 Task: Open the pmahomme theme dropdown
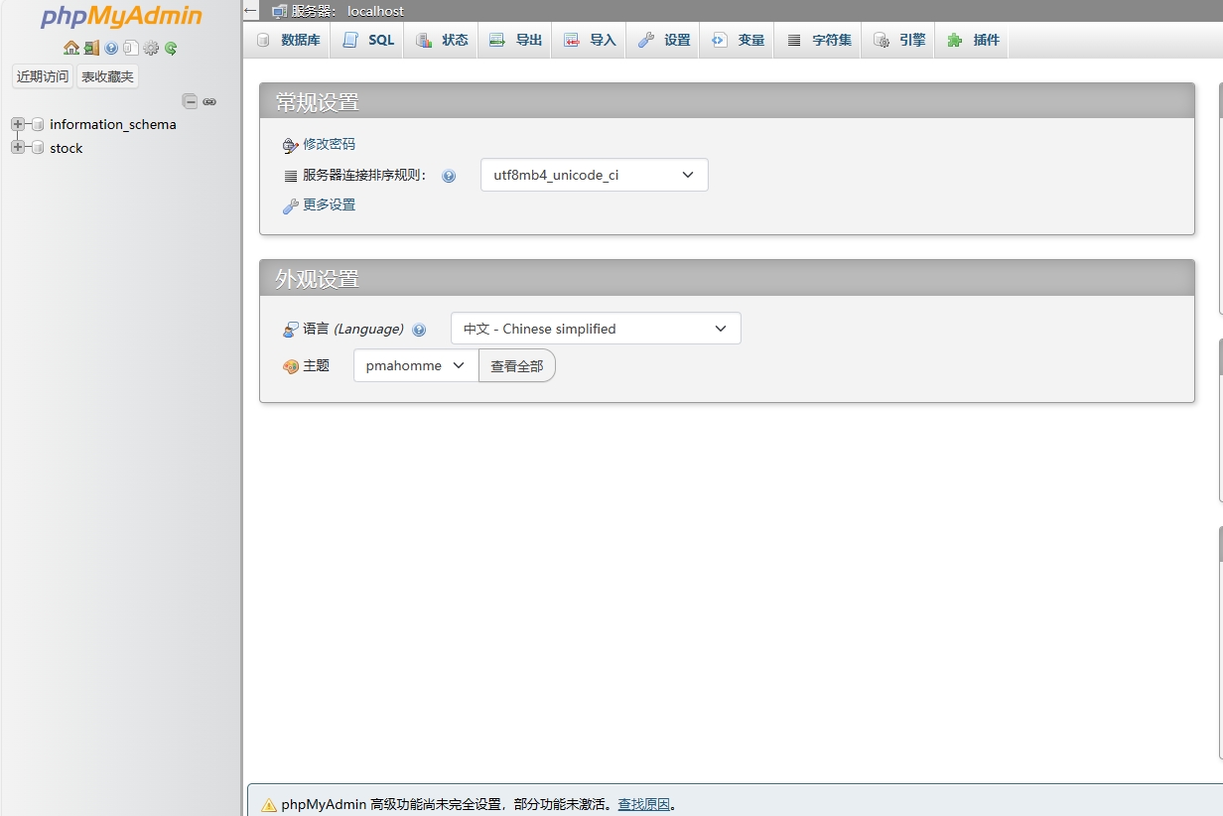[x=415, y=365]
